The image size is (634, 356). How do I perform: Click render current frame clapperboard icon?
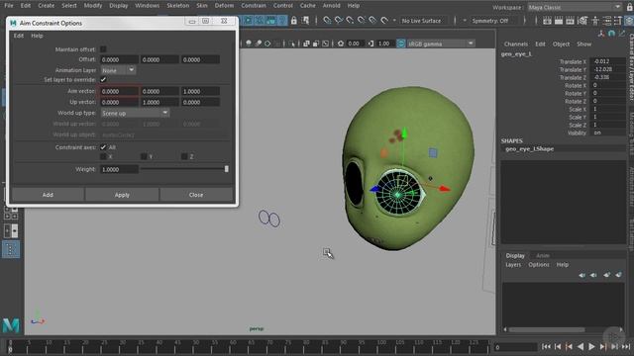point(559,21)
